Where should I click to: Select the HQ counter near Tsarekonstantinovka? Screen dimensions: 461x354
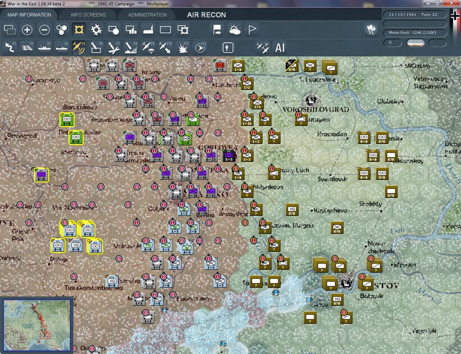(x=112, y=281)
